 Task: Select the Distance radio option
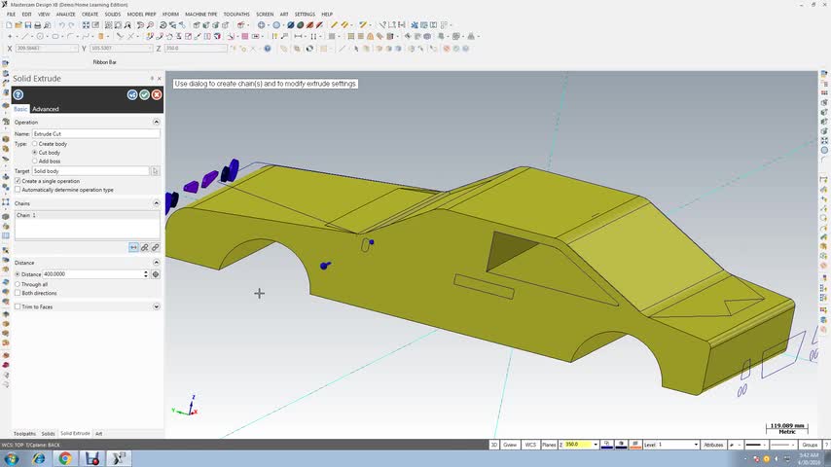[x=18, y=274]
